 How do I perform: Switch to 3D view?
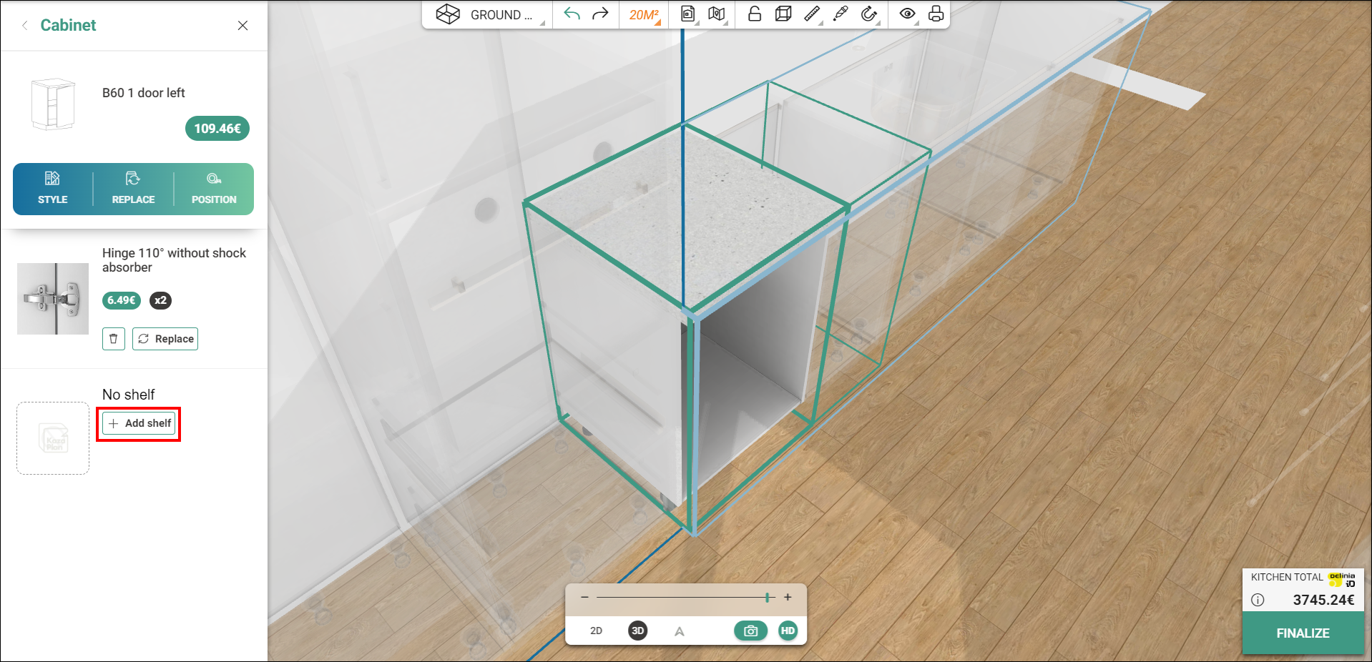637,631
